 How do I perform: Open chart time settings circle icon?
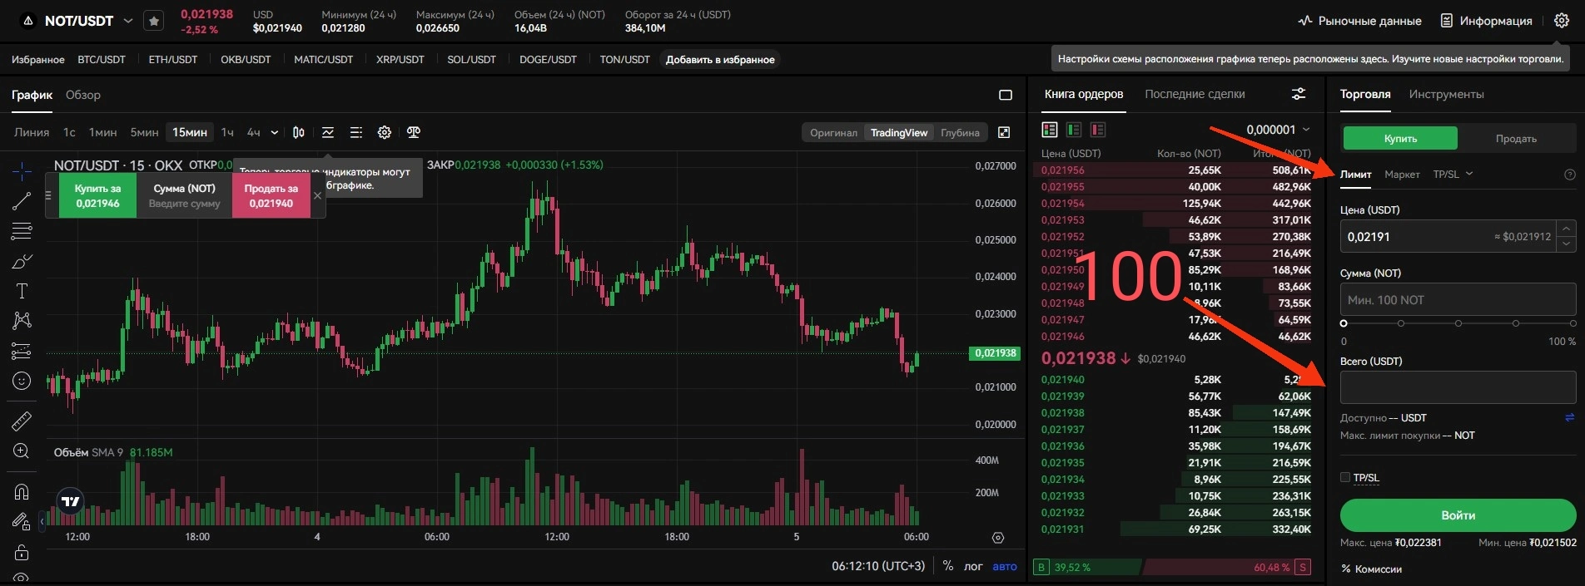click(x=998, y=538)
